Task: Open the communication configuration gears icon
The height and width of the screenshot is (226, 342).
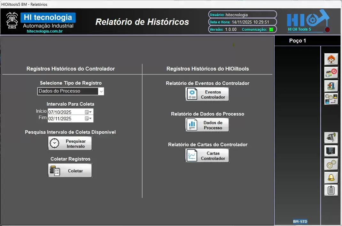Action: point(331,99)
